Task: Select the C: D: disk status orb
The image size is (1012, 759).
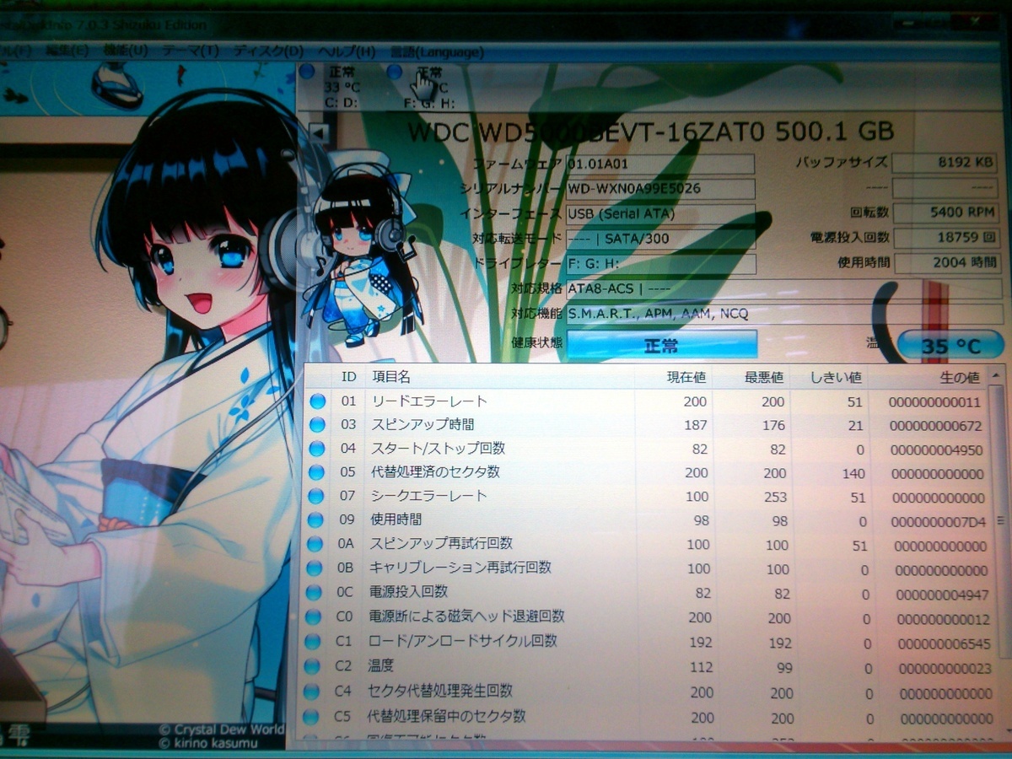Action: tap(307, 72)
